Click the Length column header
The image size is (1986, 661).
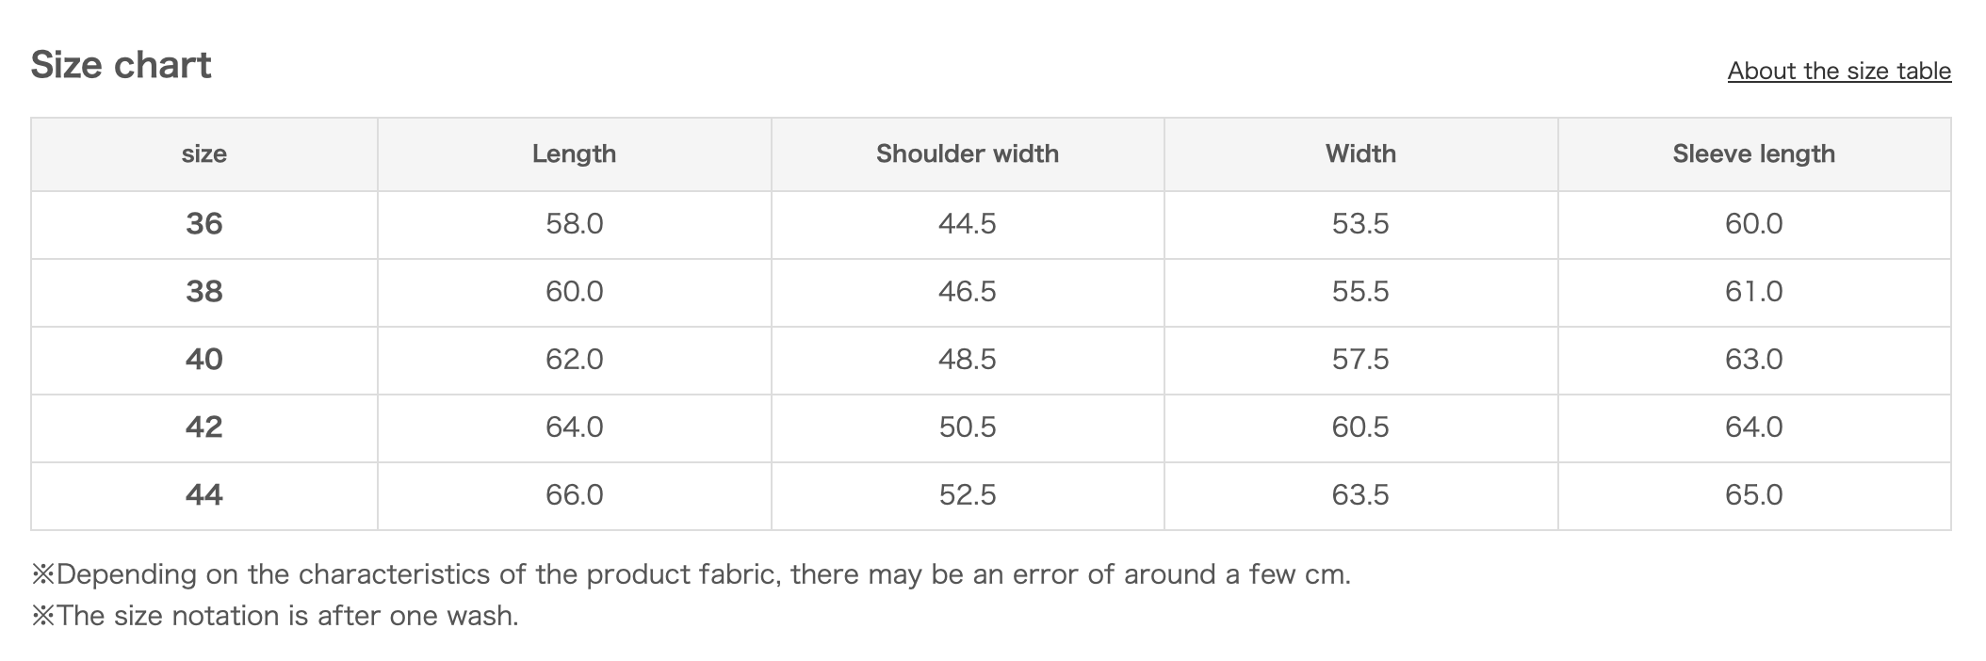point(574,153)
